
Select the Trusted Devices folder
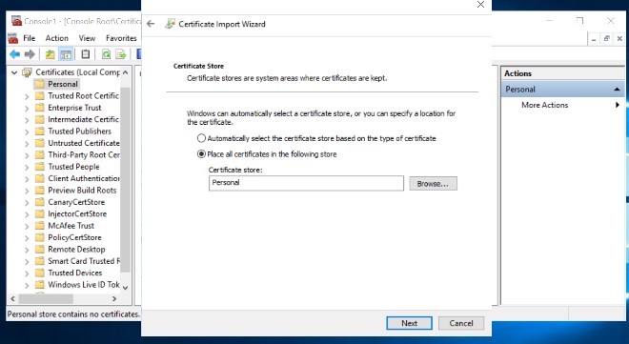pos(75,273)
